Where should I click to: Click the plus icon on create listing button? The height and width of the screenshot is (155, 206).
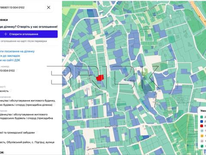[6, 34]
